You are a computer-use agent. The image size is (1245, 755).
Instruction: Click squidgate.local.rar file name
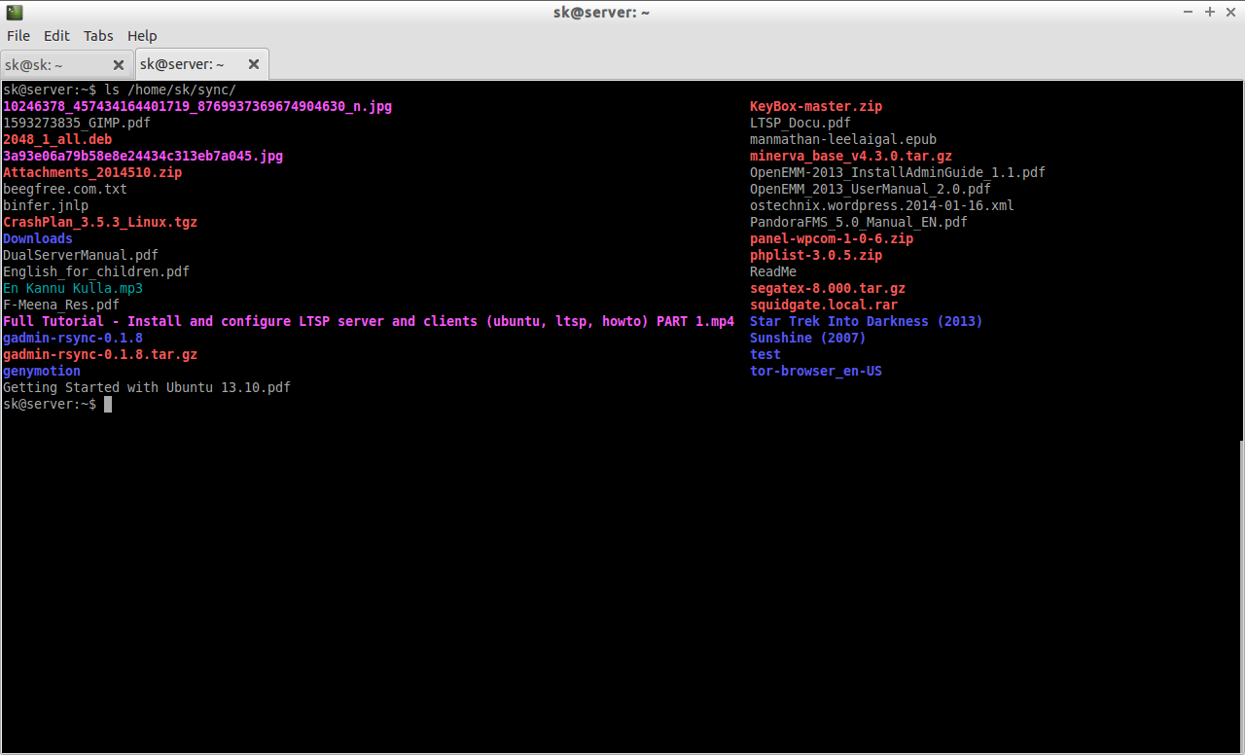pos(824,305)
